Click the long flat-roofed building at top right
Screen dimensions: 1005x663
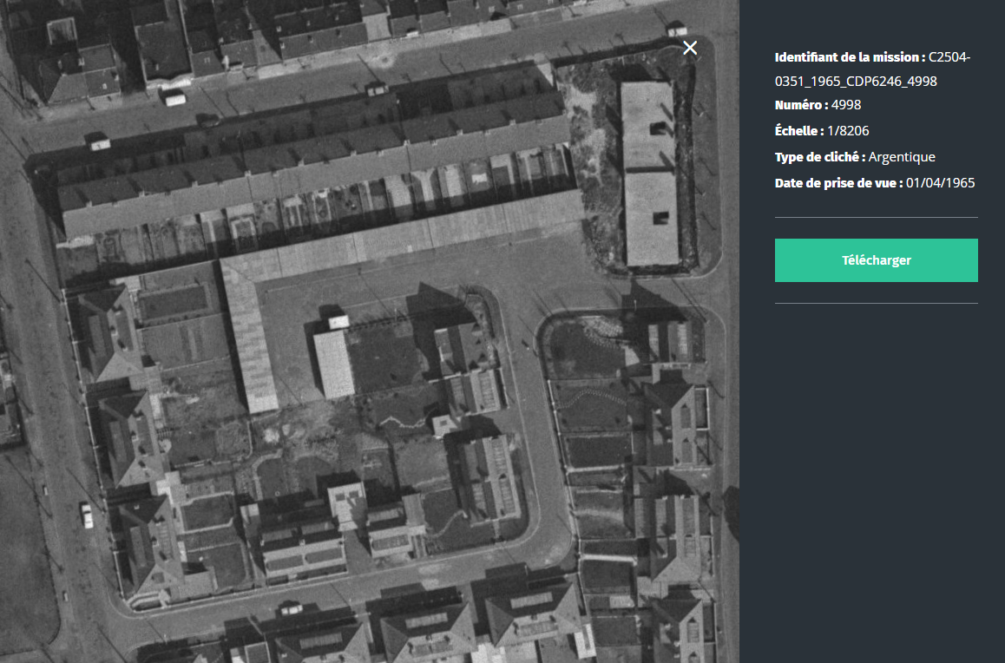(x=650, y=174)
